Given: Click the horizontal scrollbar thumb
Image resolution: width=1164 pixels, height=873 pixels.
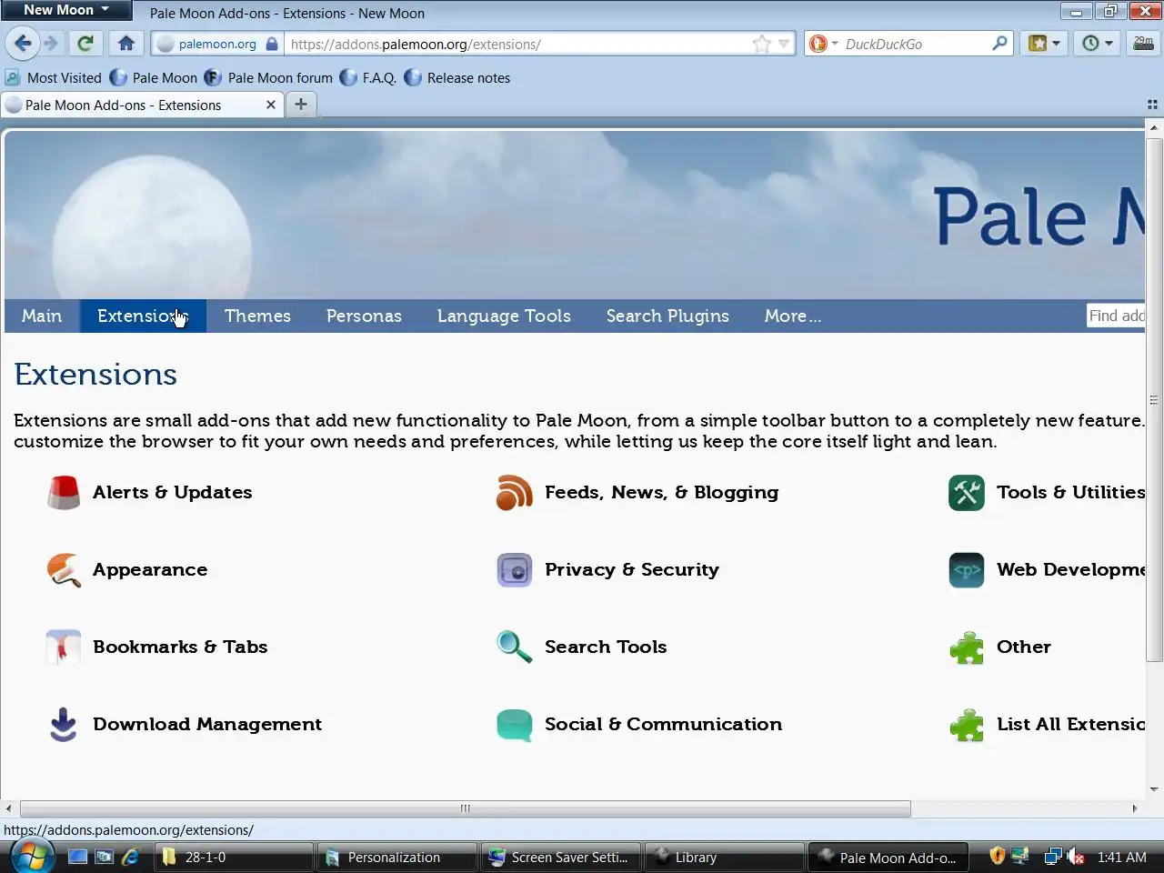Looking at the screenshot, I should click(465, 808).
